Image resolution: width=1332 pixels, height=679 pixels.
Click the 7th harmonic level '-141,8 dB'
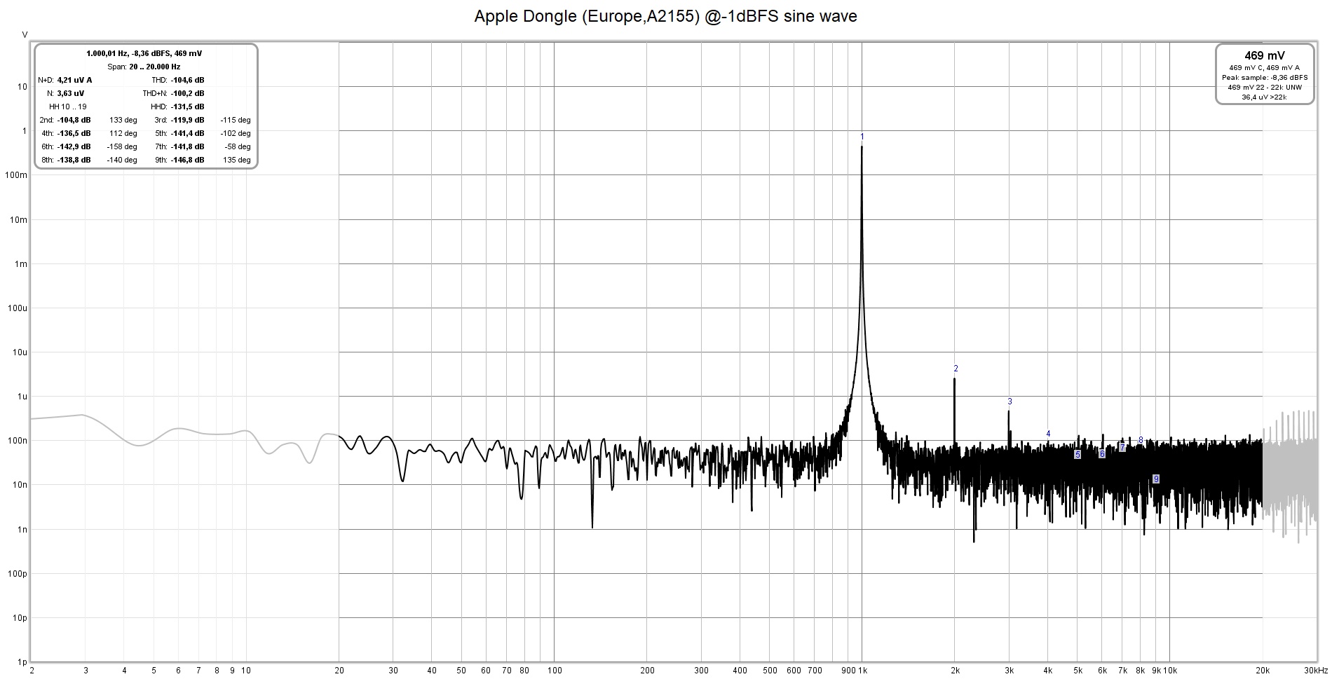click(x=187, y=146)
